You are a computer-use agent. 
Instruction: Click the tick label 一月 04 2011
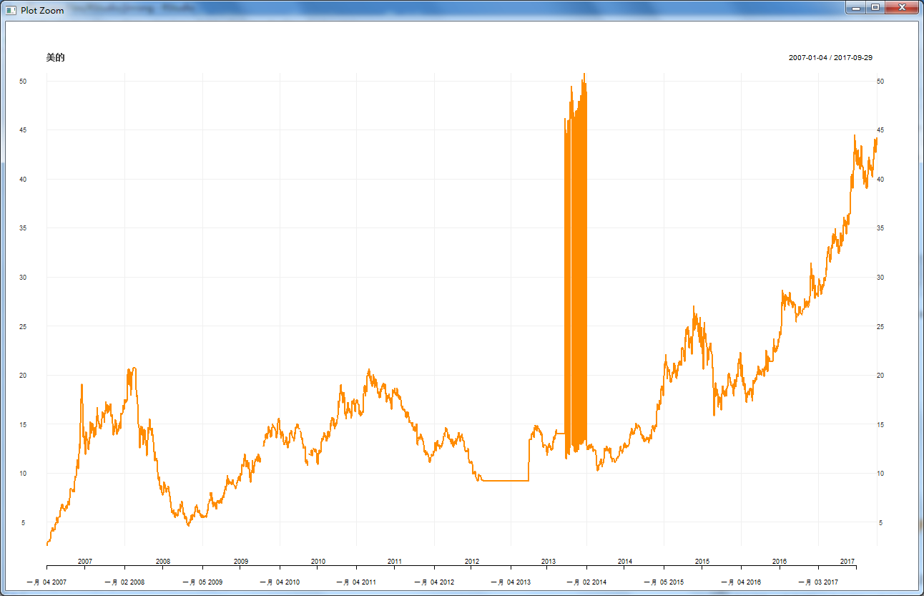(x=356, y=582)
